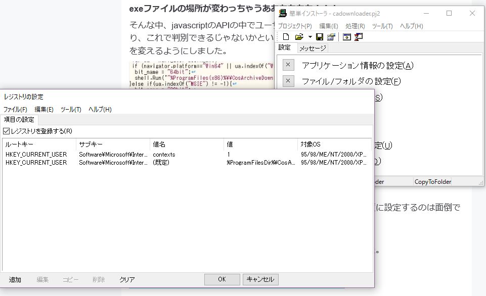Open the プロジェクト(P) menu in the installer window

point(295,26)
